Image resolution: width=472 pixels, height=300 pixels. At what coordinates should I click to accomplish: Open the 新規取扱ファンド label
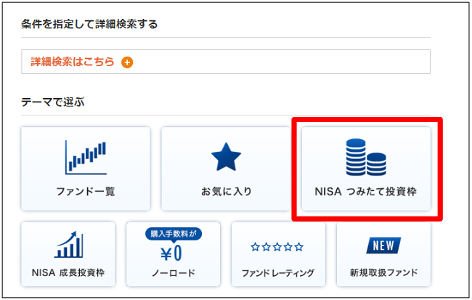click(383, 272)
